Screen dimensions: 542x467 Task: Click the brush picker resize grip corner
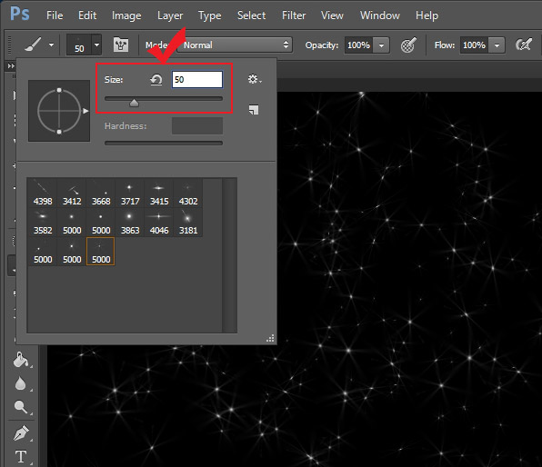[x=270, y=338]
